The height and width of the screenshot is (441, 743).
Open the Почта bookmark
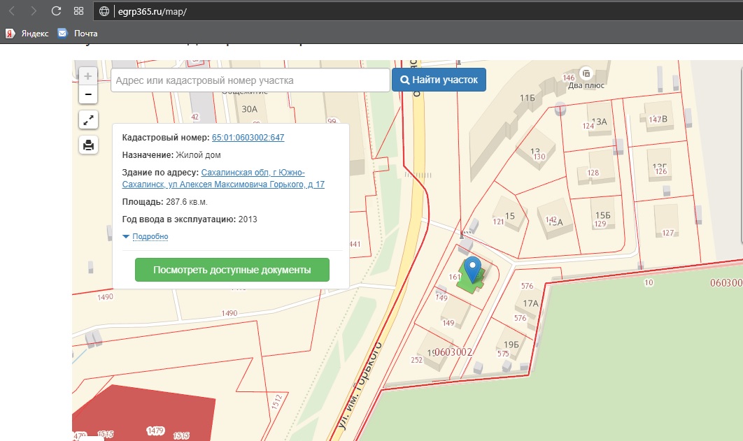[x=78, y=33]
